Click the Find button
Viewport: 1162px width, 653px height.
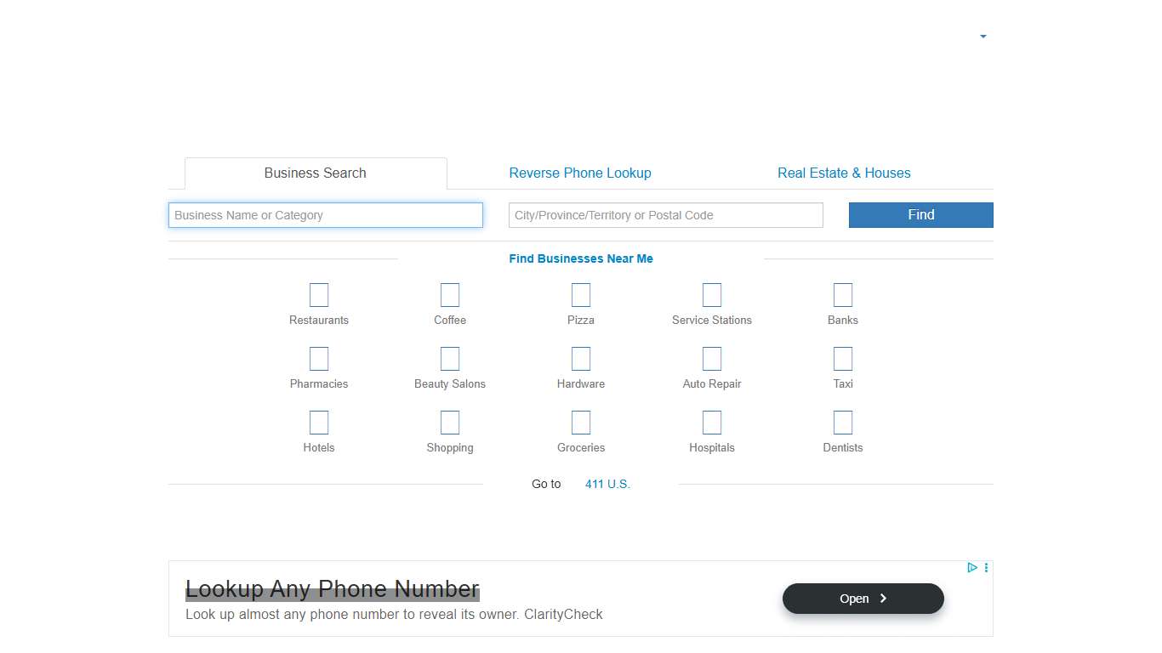pos(920,215)
